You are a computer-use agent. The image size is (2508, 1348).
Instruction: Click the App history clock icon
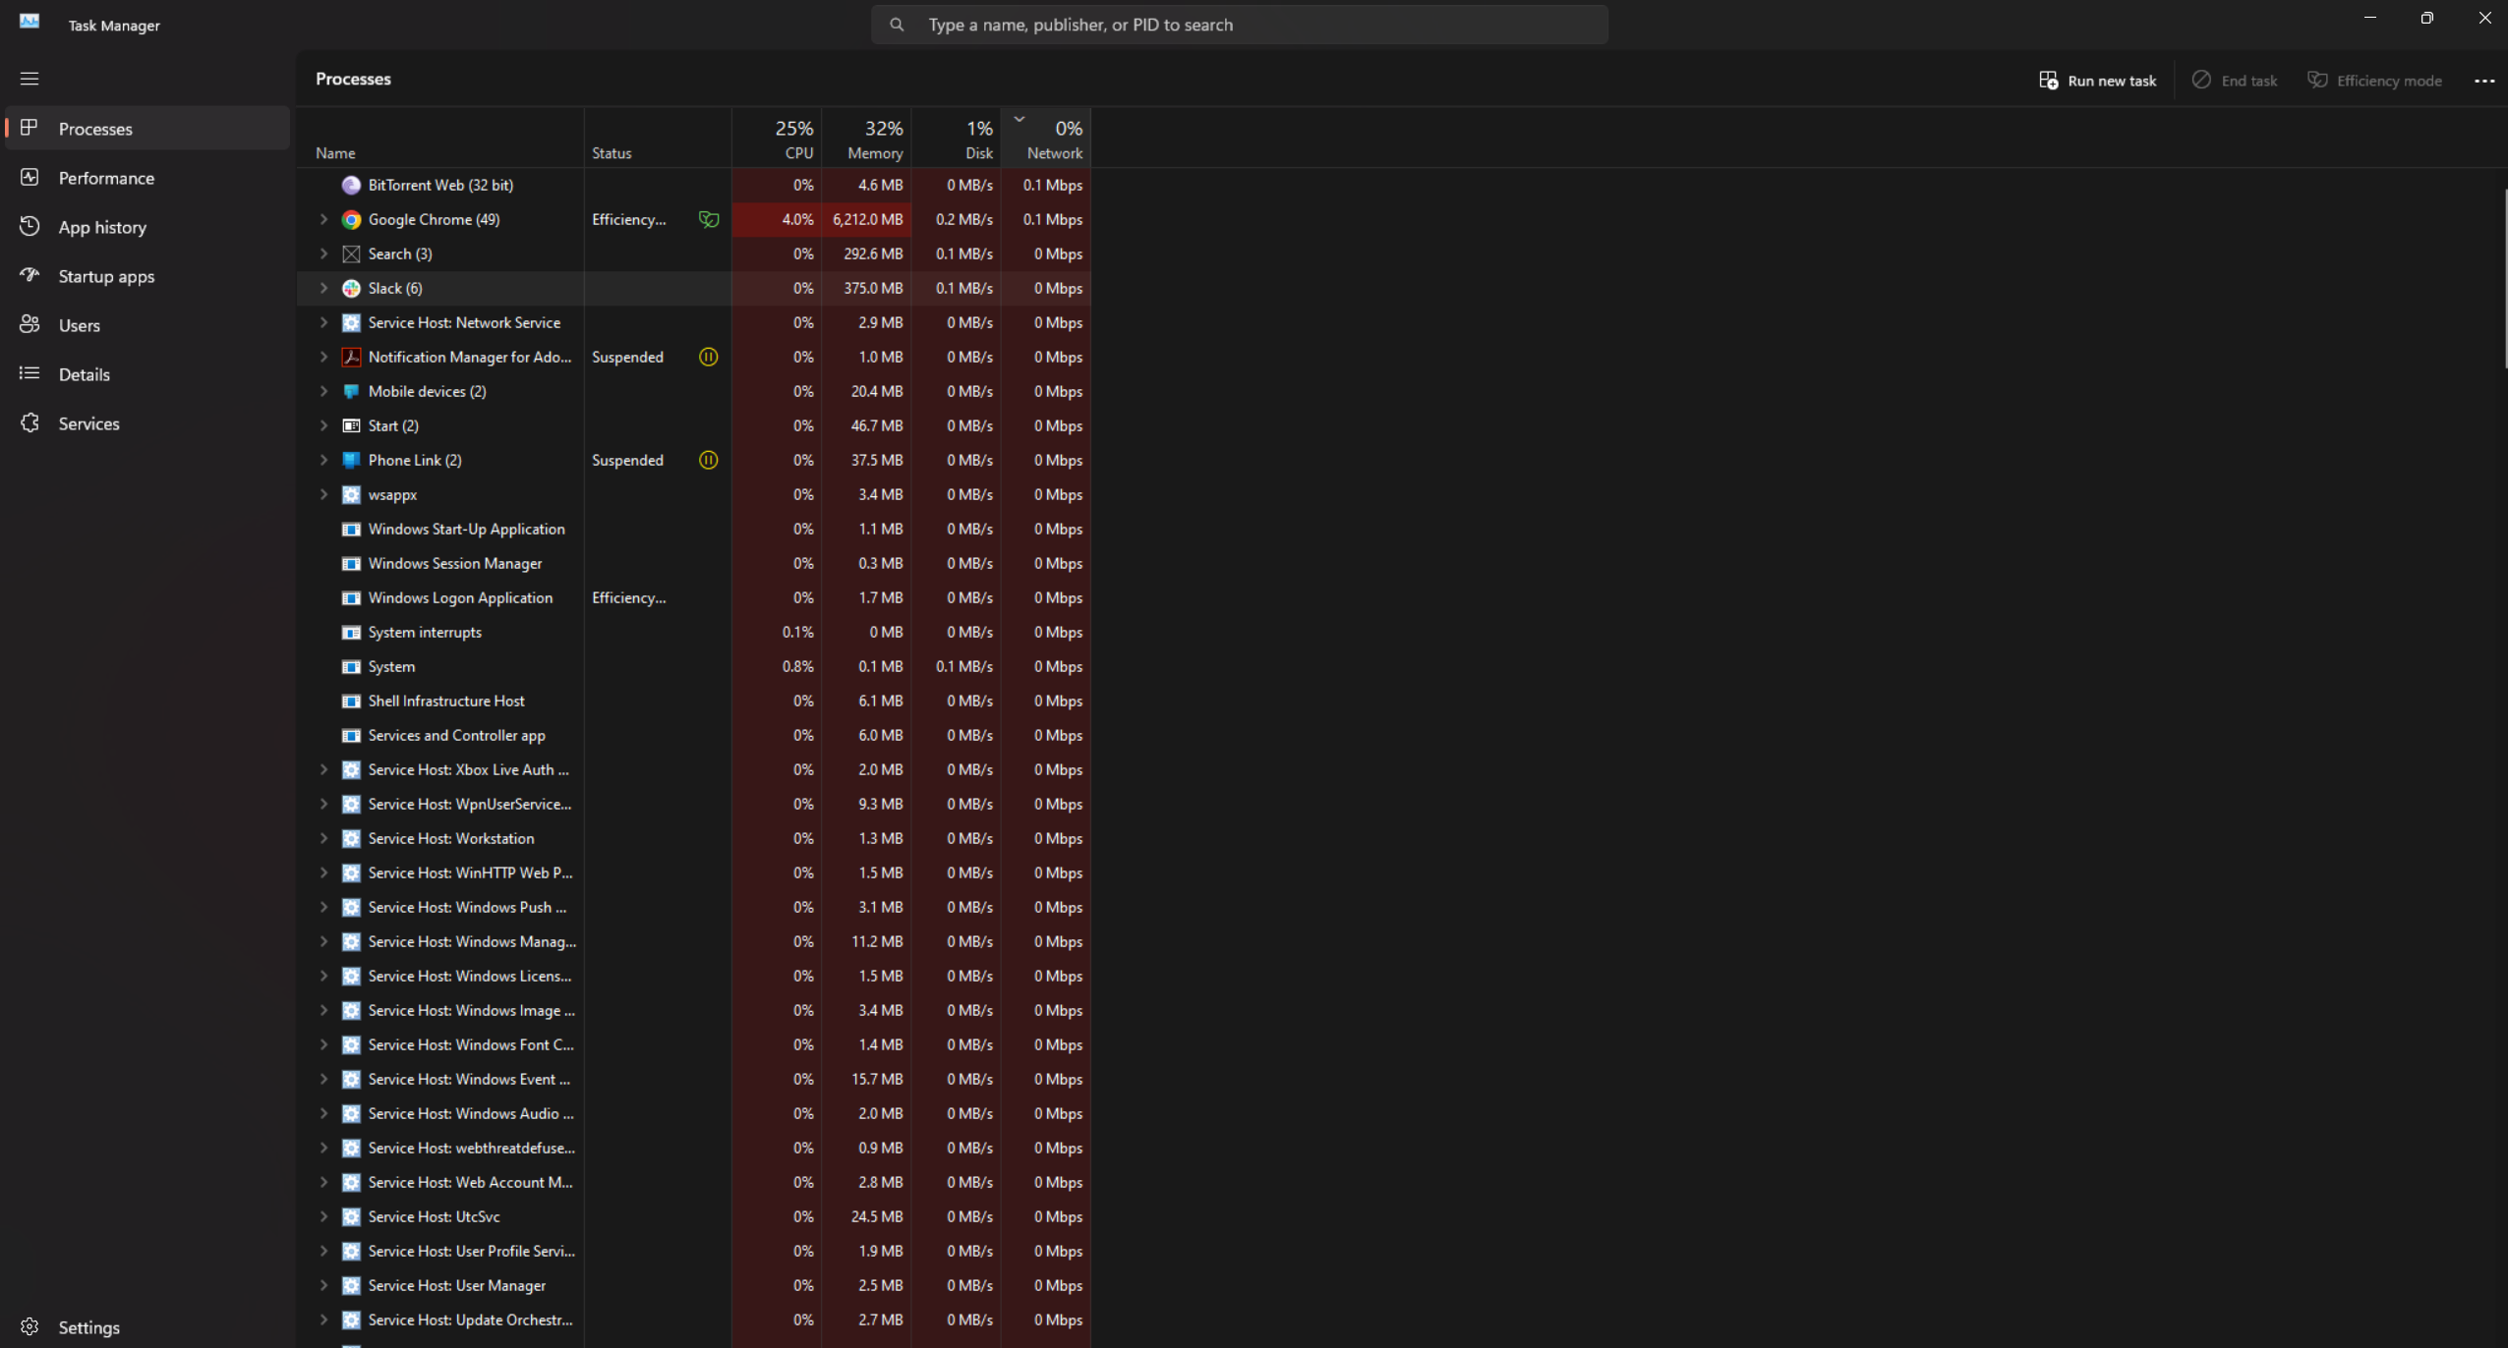pos(29,226)
